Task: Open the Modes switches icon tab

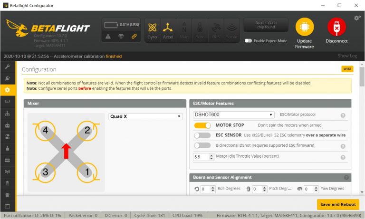Action: (x=8, y=137)
